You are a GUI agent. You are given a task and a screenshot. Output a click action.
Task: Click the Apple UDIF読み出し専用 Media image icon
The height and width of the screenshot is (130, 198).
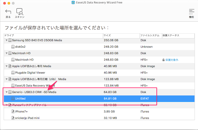coord(10,66)
